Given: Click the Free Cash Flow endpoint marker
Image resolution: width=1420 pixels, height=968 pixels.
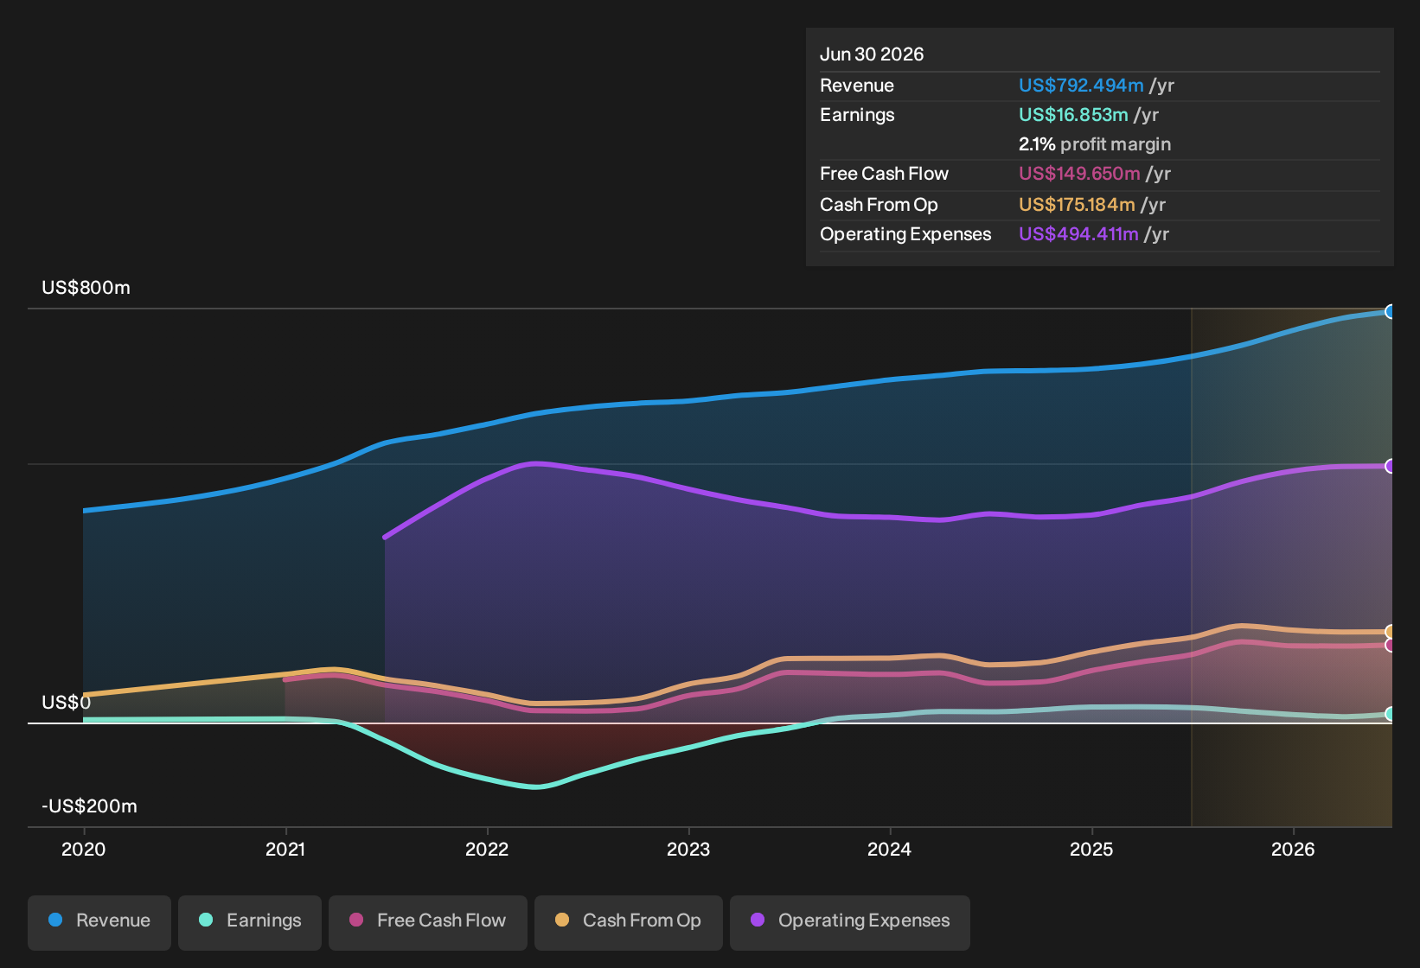Looking at the screenshot, I should point(1390,645).
